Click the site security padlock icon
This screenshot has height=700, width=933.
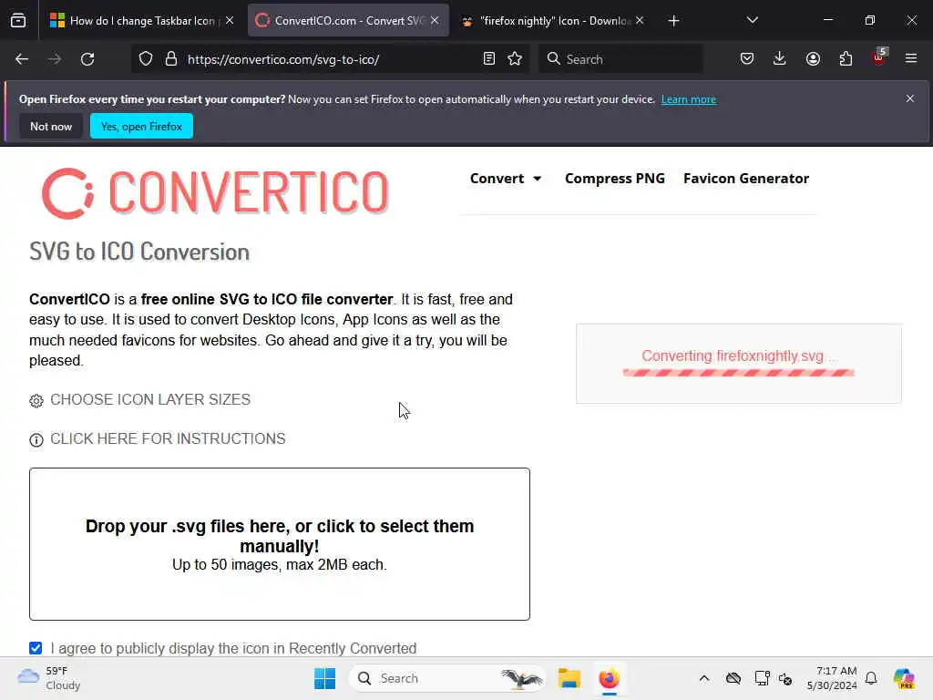point(171,59)
